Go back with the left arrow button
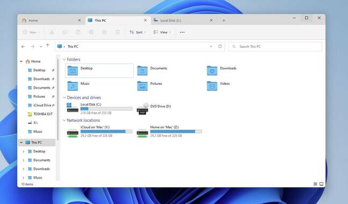Viewport: 348px width, 204px height. click(23, 47)
